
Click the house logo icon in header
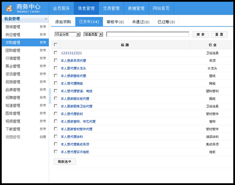point(9,8)
